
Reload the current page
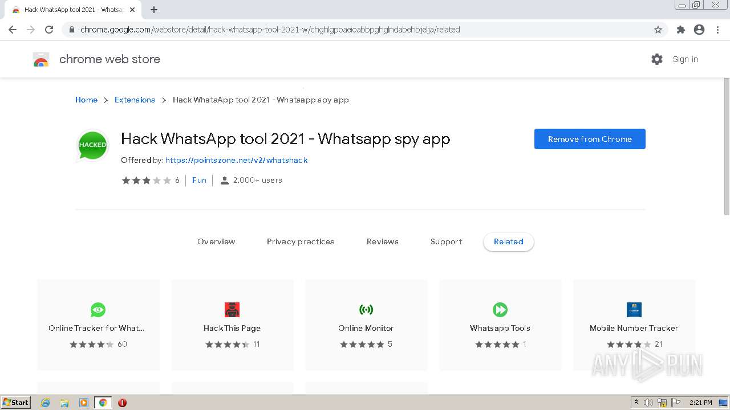(49, 30)
